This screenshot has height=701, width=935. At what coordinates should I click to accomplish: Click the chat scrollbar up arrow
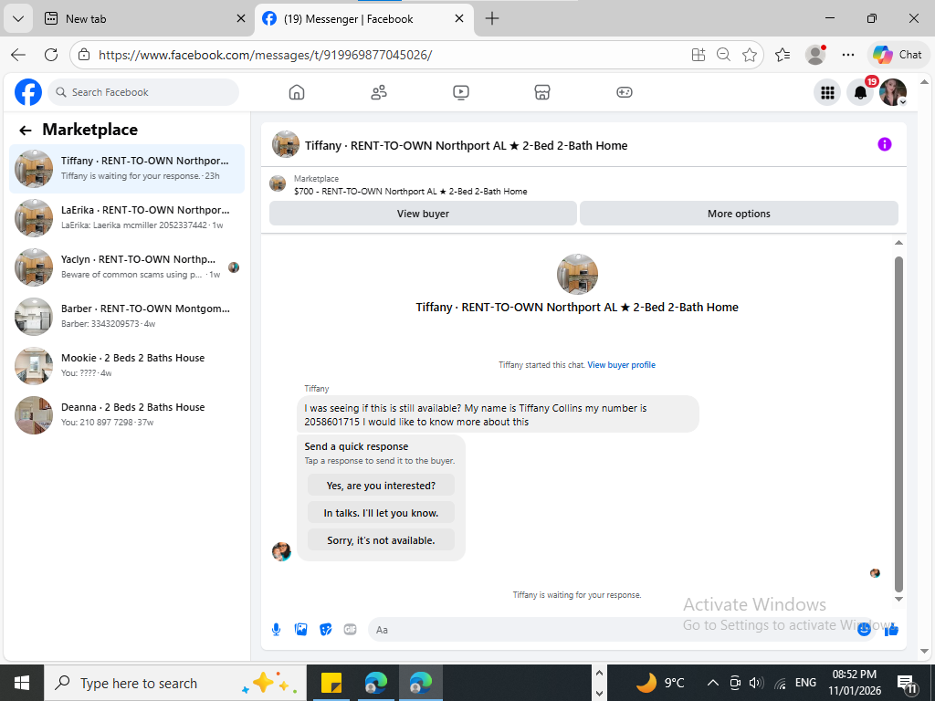[x=898, y=243]
